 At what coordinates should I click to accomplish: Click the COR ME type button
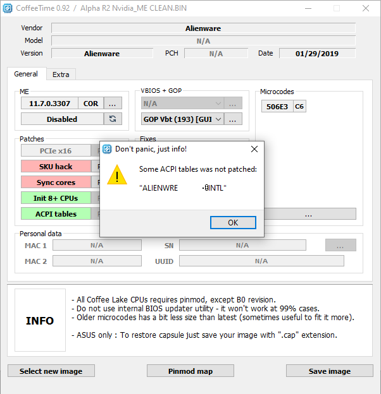coord(91,104)
